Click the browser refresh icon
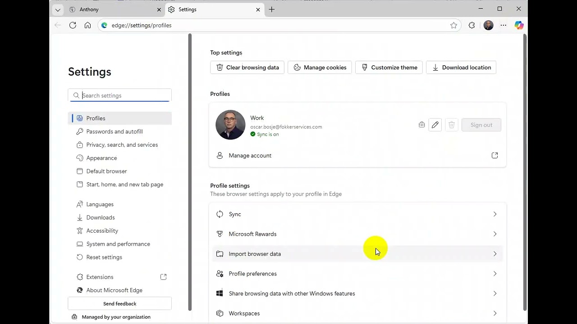Viewport: 577px width, 324px height. click(x=73, y=25)
